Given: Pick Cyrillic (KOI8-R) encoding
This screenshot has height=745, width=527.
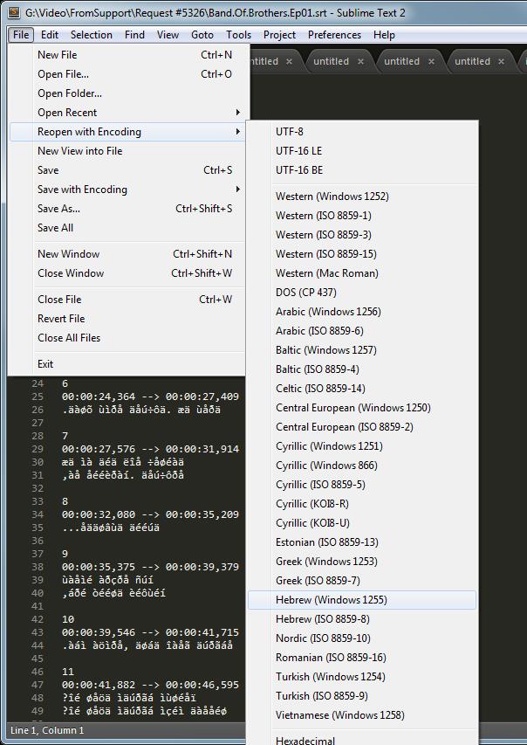Looking at the screenshot, I should pos(311,504).
